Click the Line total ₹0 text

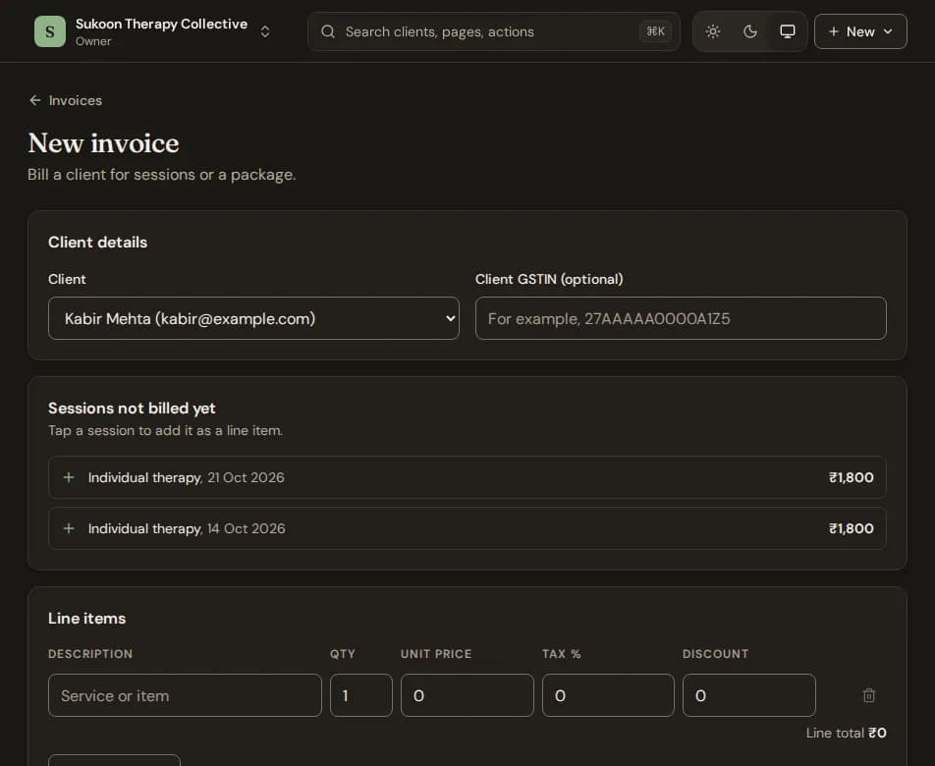pos(847,733)
